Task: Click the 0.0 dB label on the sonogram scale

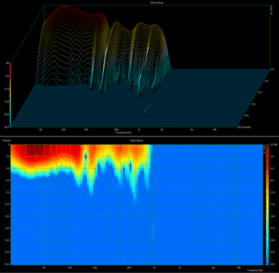Action: click(x=273, y=144)
